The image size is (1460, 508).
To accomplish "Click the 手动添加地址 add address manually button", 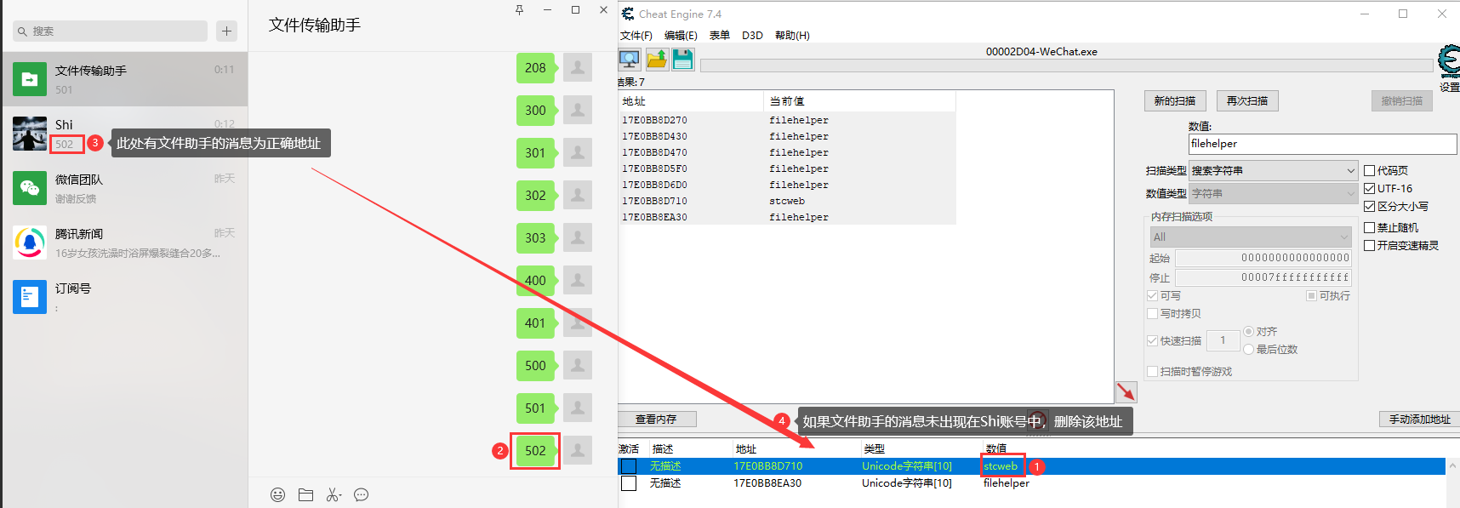I will click(1419, 419).
